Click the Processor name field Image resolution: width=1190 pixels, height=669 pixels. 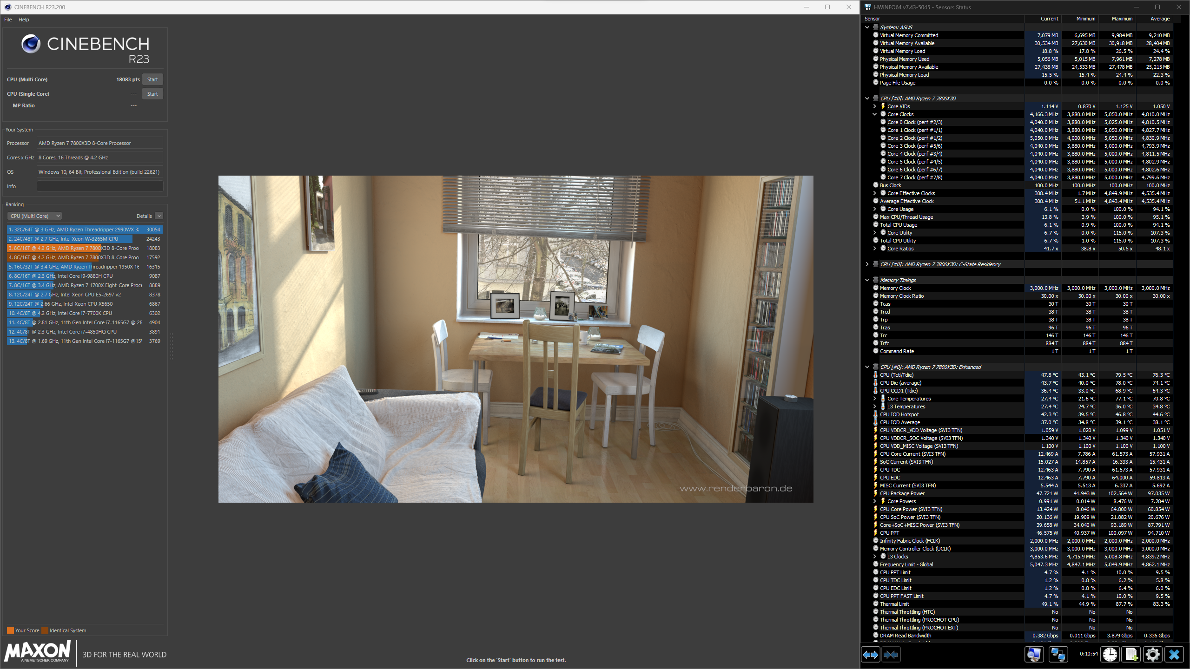tap(100, 143)
